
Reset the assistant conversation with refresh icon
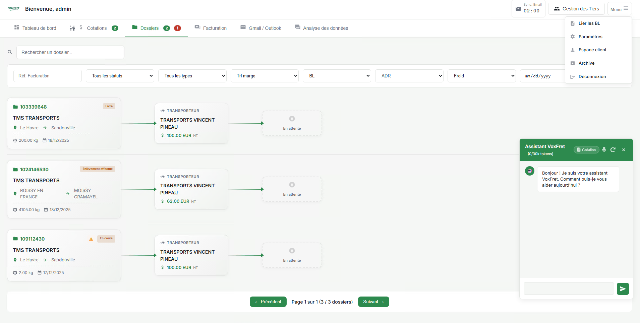[x=613, y=150]
